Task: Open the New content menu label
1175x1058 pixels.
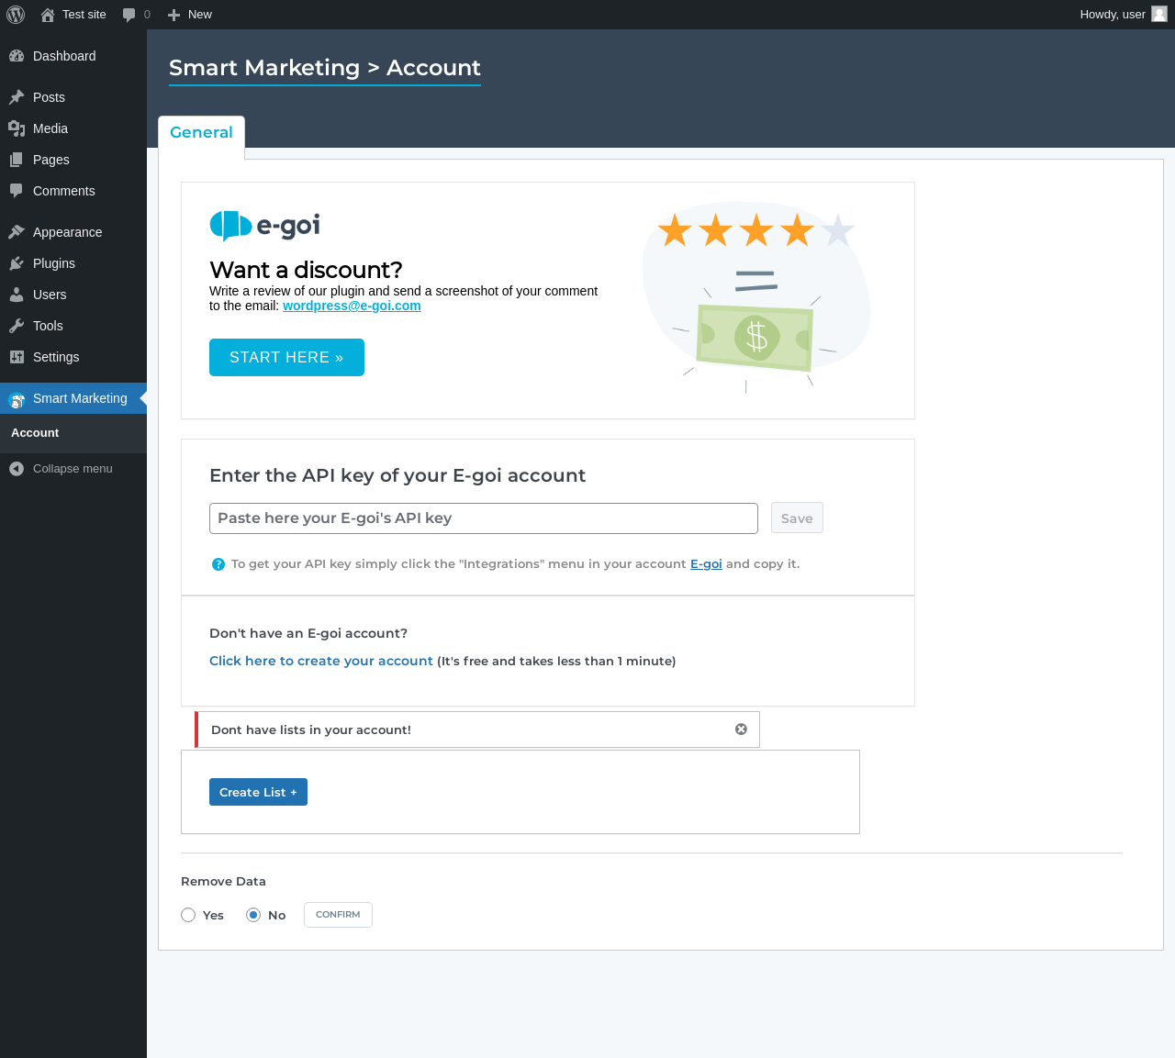Action: tap(200, 15)
